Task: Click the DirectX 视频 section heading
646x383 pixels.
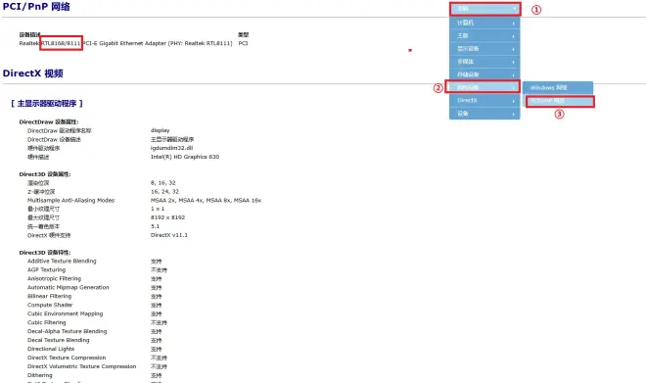Action: (x=33, y=73)
